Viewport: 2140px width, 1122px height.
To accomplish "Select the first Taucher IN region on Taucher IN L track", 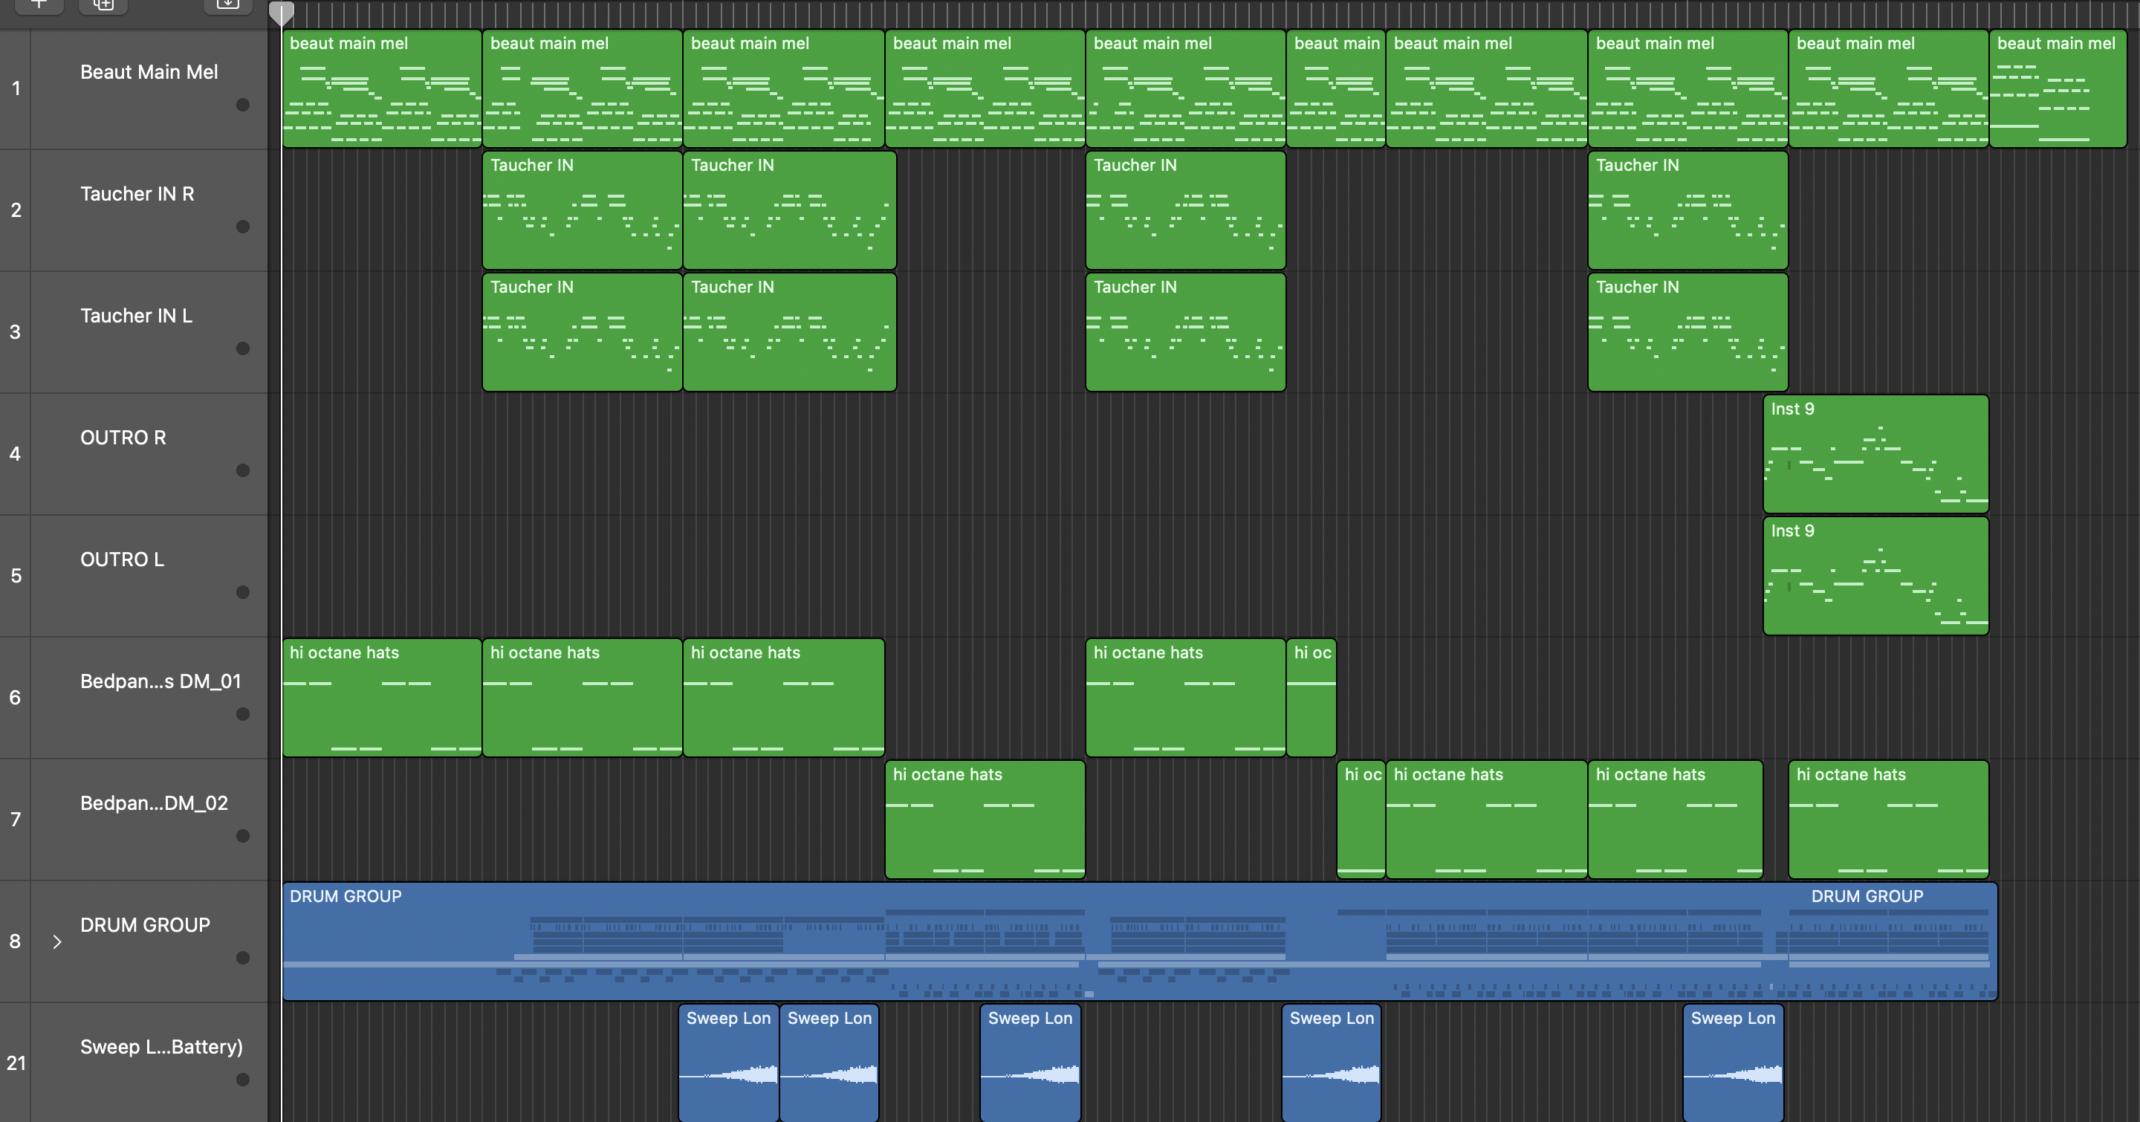I will click(x=583, y=332).
